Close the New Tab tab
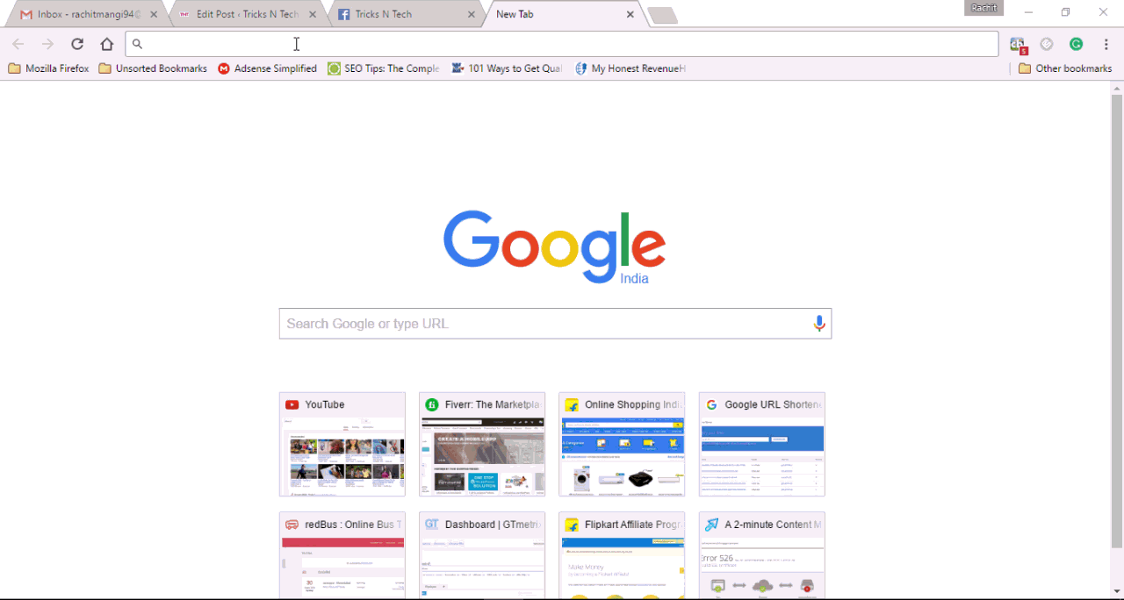The image size is (1124, 600). point(630,14)
